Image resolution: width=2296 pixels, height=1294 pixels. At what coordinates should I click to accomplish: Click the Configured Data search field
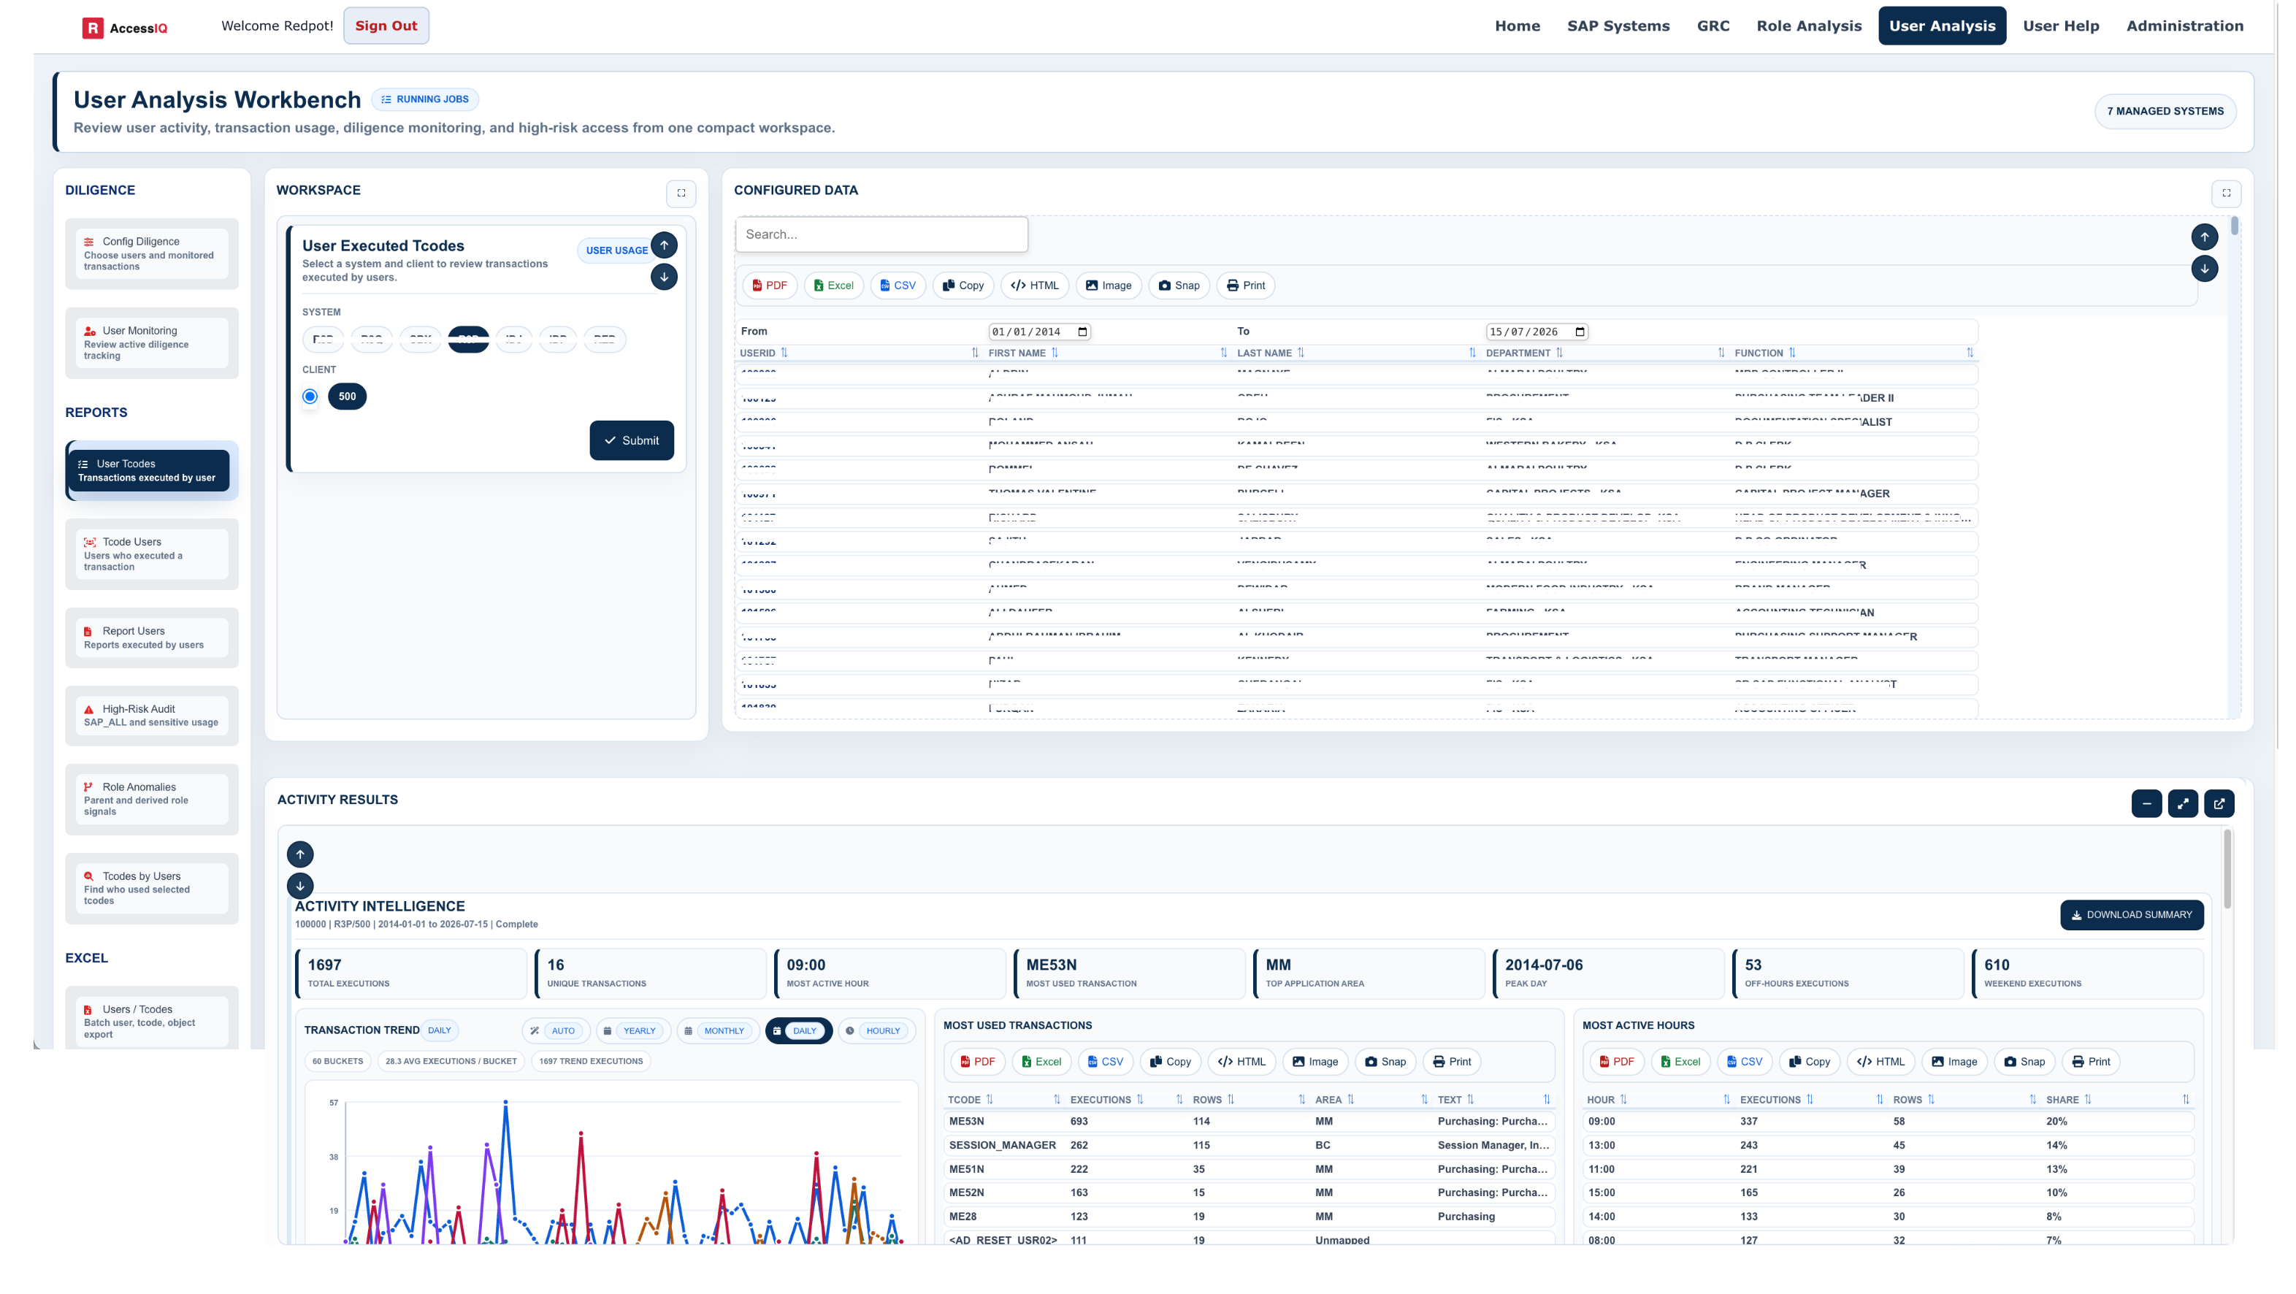[x=881, y=234]
